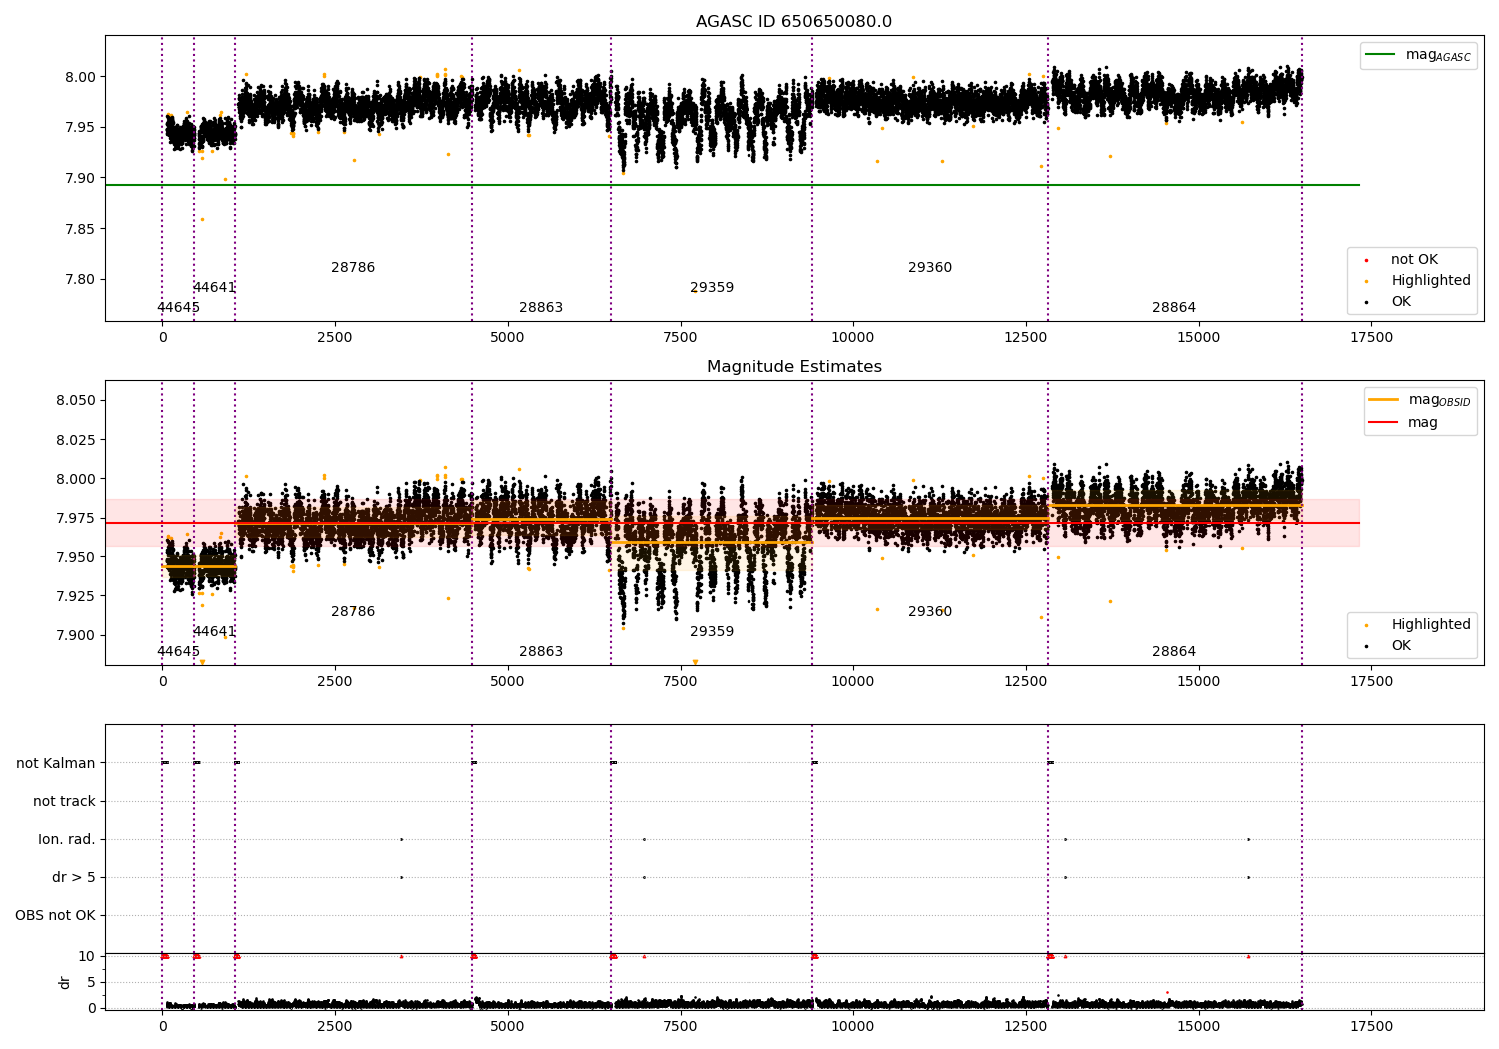This screenshot has height=1049, width=1499.
Task: Click obsid label 28864 in the top plot
Action: (x=1174, y=308)
